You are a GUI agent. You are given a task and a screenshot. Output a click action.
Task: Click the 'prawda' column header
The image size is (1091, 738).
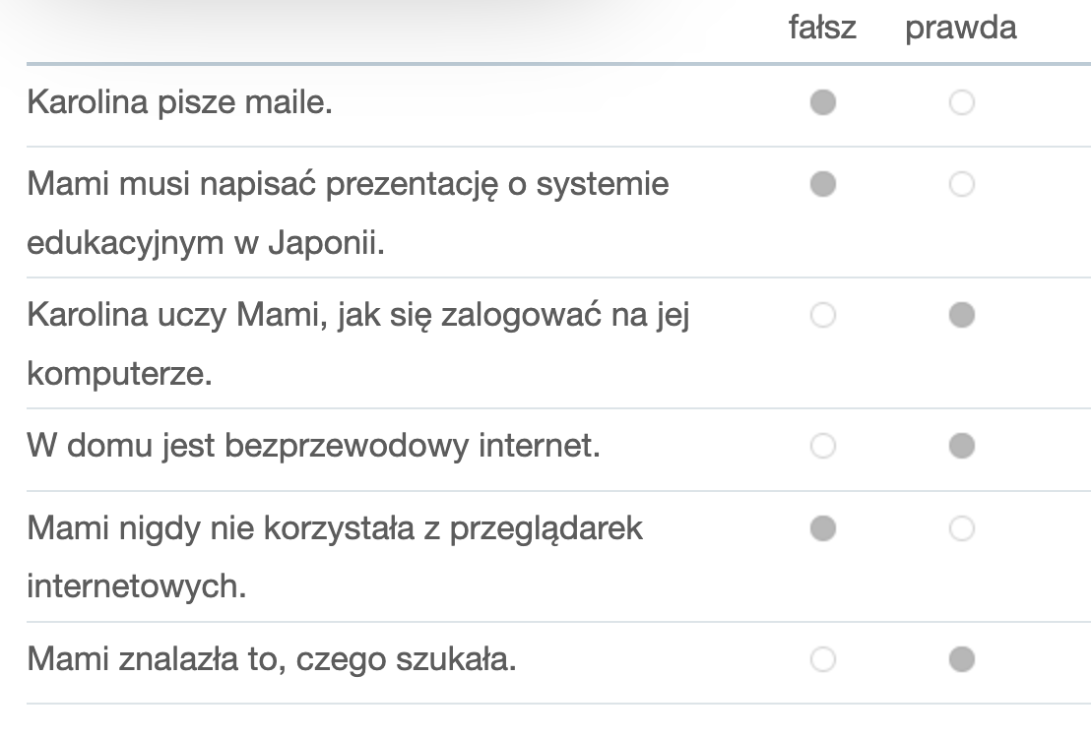(x=961, y=30)
